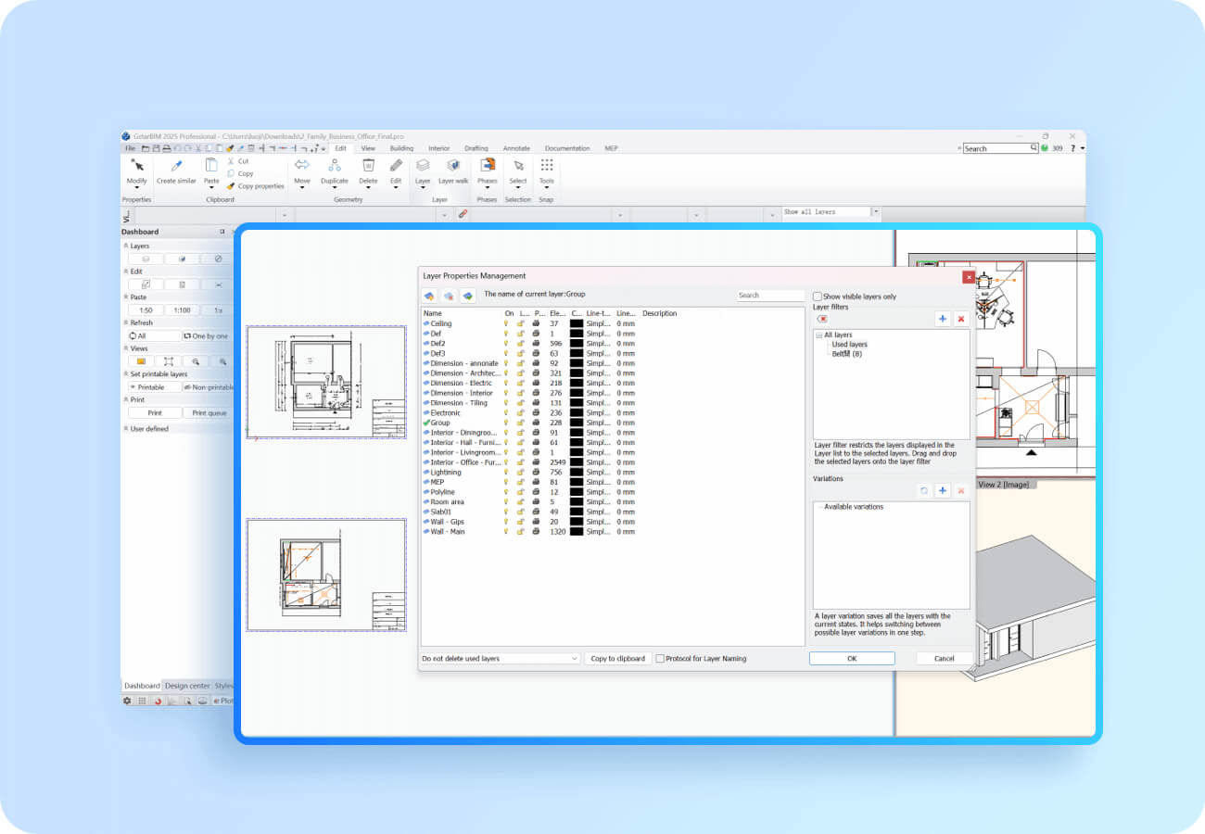The width and height of the screenshot is (1205, 834).
Task: Click the printer icon for Ceiling layer
Action: 536,323
